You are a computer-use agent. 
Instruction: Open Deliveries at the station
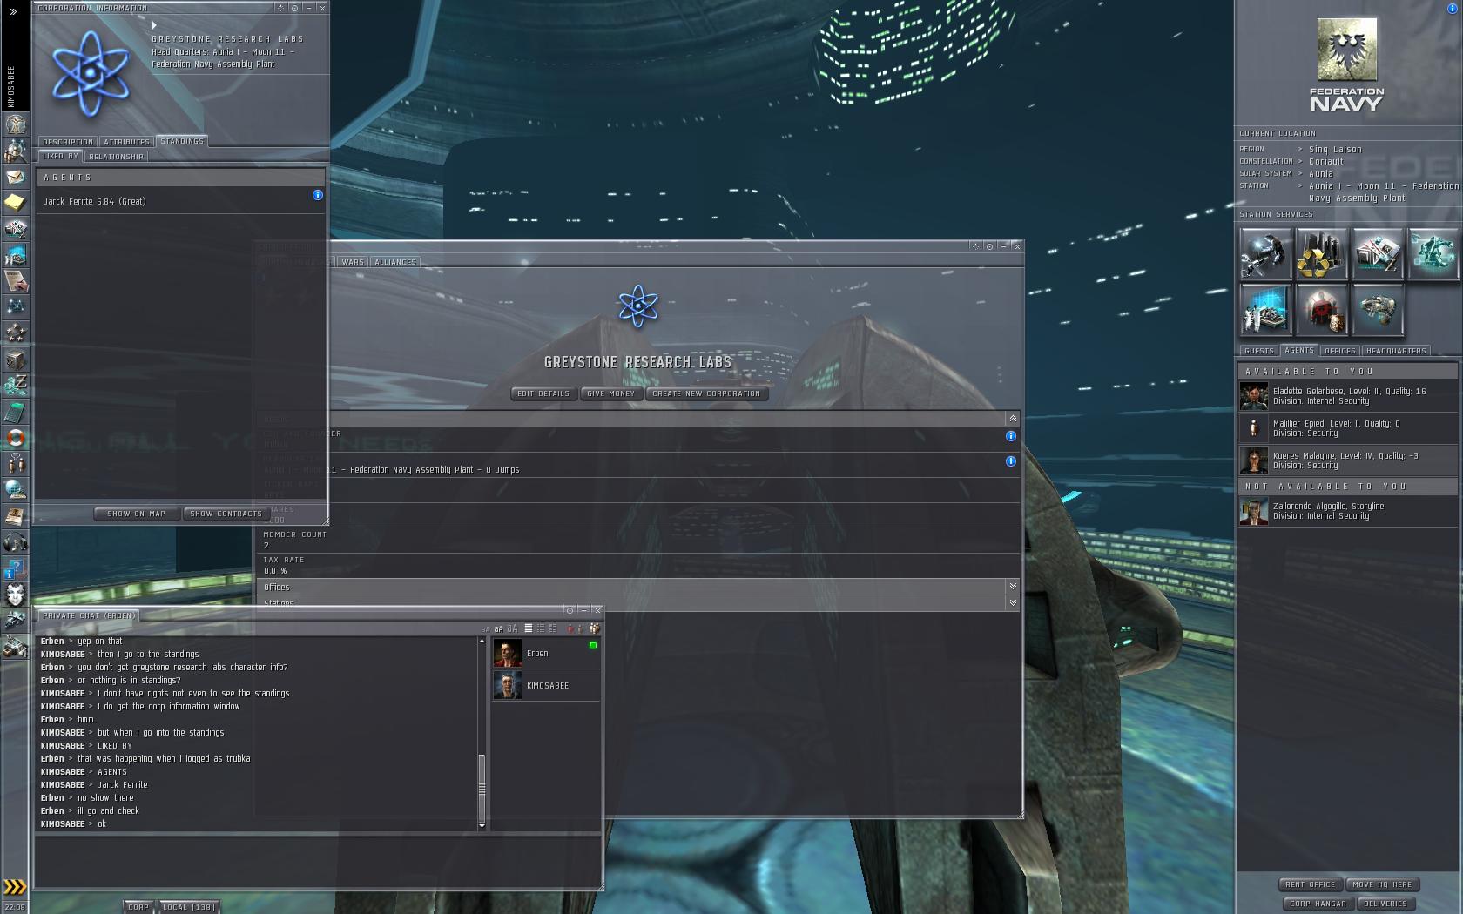click(1385, 904)
